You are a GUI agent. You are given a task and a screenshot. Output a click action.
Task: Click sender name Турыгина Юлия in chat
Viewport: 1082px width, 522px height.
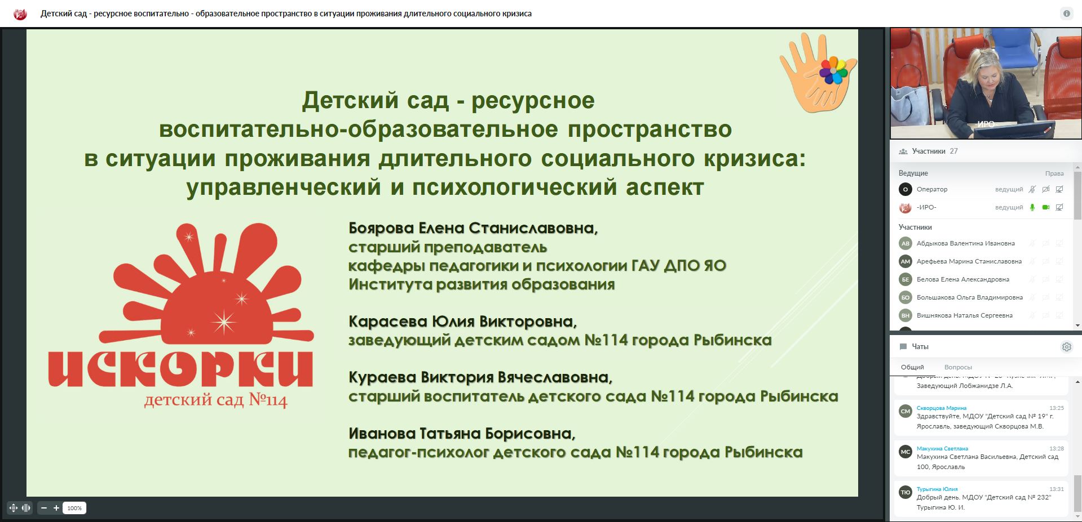(x=937, y=489)
